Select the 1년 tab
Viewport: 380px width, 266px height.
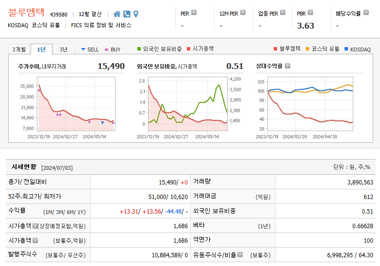(x=41, y=49)
